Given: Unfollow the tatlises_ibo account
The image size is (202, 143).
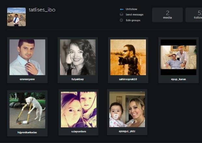Looking at the screenshot, I should 131,9.
